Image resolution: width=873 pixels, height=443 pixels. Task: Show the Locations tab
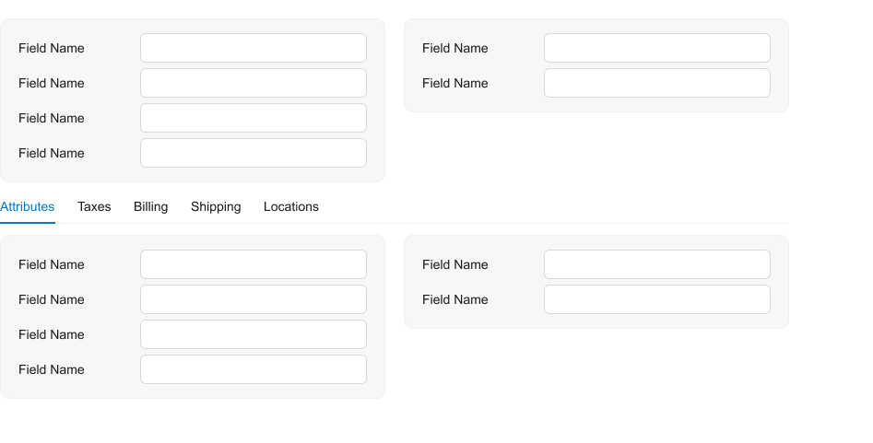290,207
